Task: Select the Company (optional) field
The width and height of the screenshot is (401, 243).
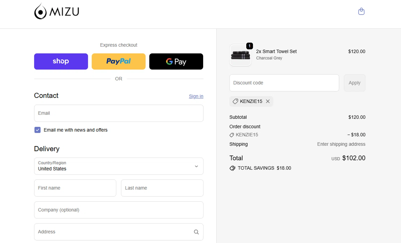Action: pyautogui.click(x=119, y=210)
